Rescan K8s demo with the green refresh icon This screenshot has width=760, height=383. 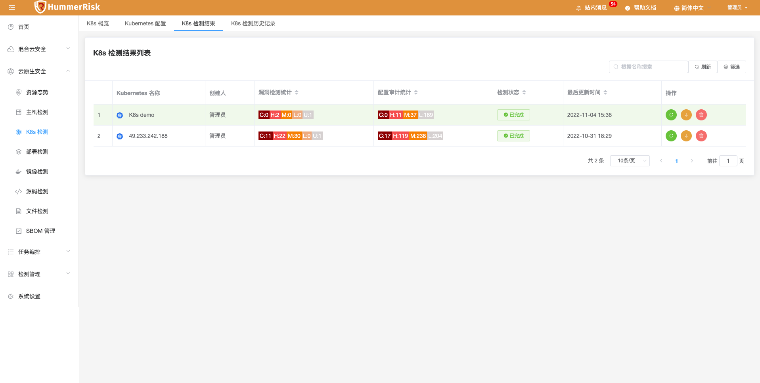[671, 115]
